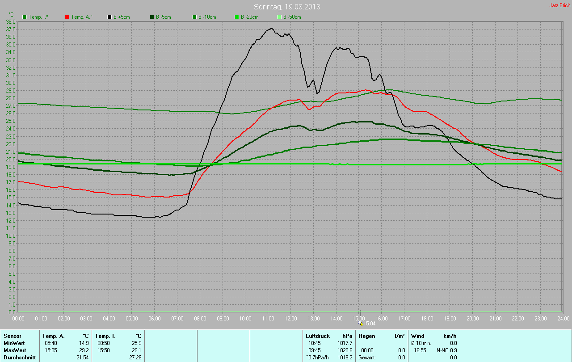Click the '16:55' wind time cell

[x=420, y=350]
